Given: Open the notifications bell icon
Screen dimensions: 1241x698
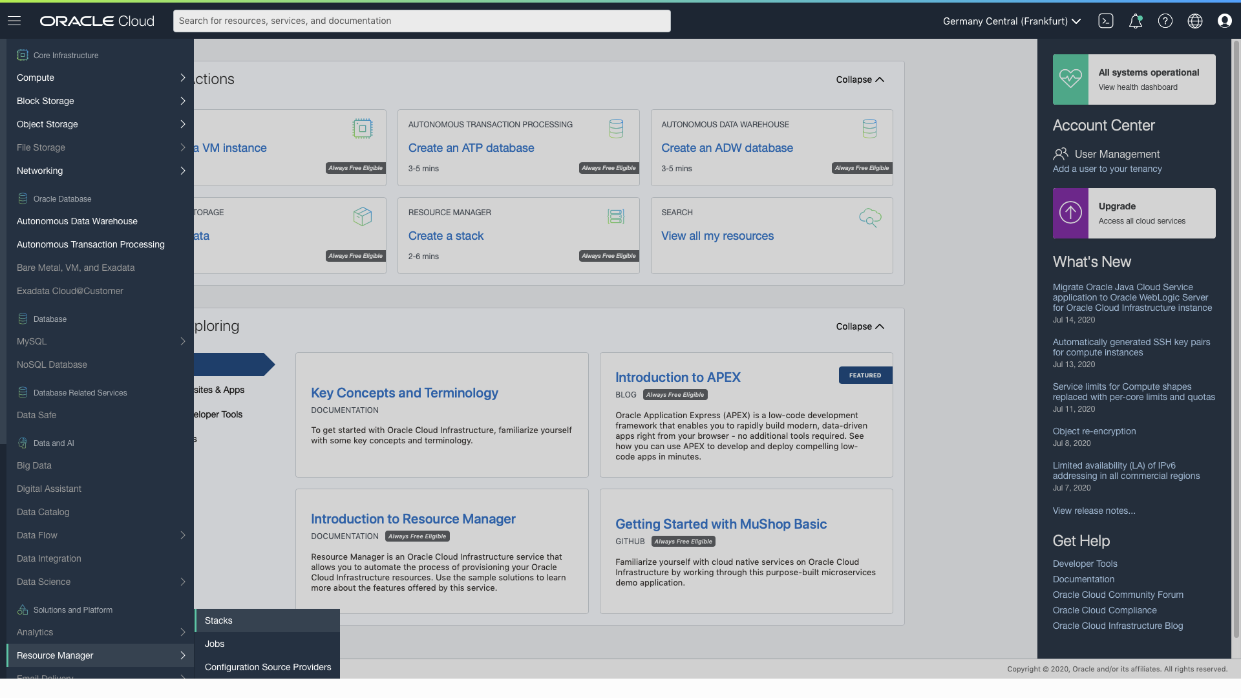Looking at the screenshot, I should point(1136,21).
